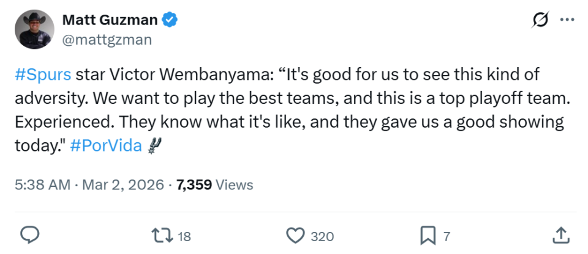
Task: Click the share post icon
Action: [560, 235]
